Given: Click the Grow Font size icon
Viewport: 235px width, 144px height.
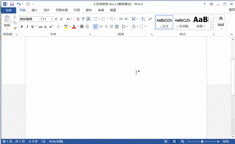Looking at the screenshot, I should (x=56, y=19).
